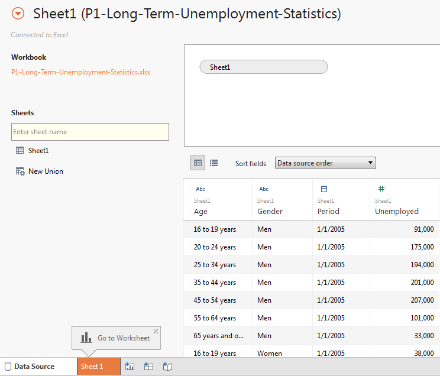Viewport: 440px width, 376px height.
Task: Switch to metadata list view
Action: click(x=214, y=163)
